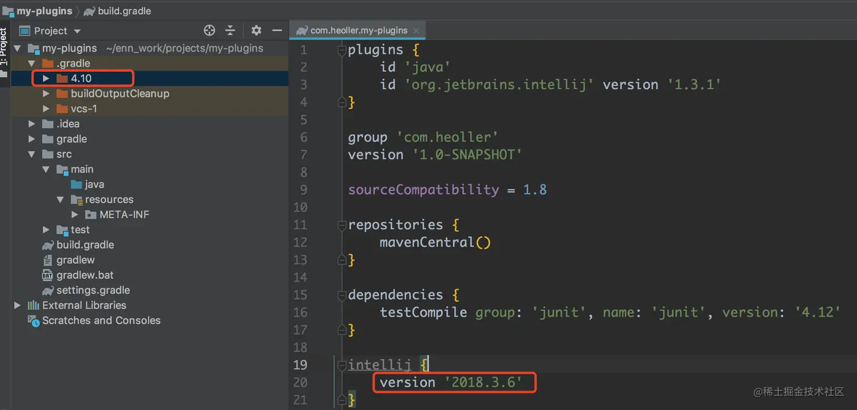Click the my-plugins module icon in breadcrumb
857x410 pixels.
(x=8, y=11)
